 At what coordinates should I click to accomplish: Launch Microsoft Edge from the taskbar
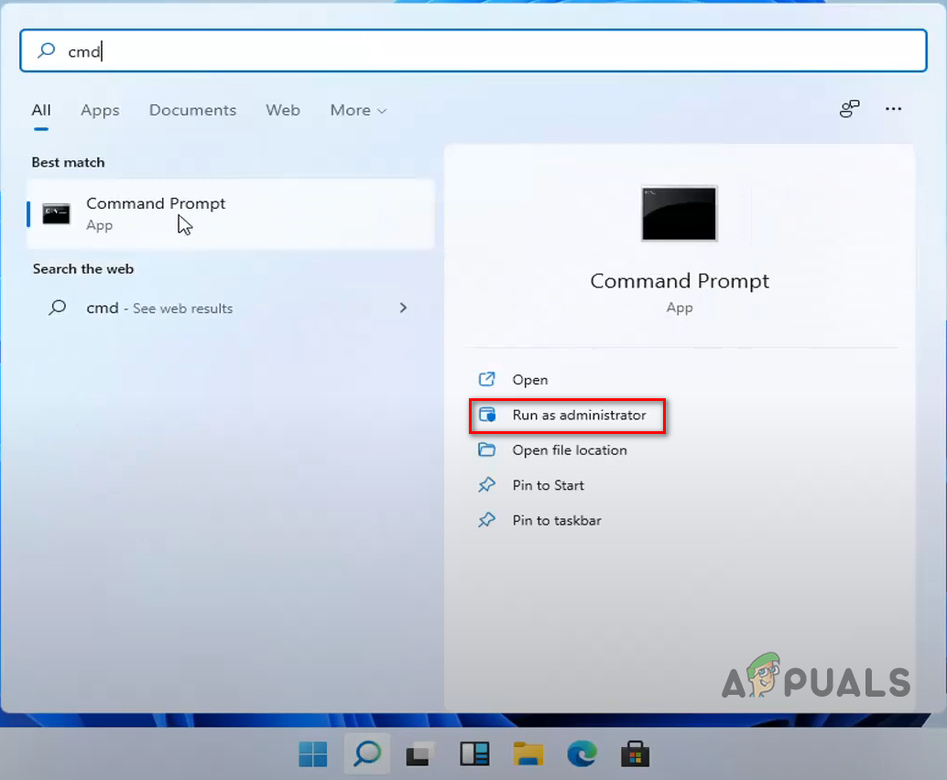pos(582,754)
